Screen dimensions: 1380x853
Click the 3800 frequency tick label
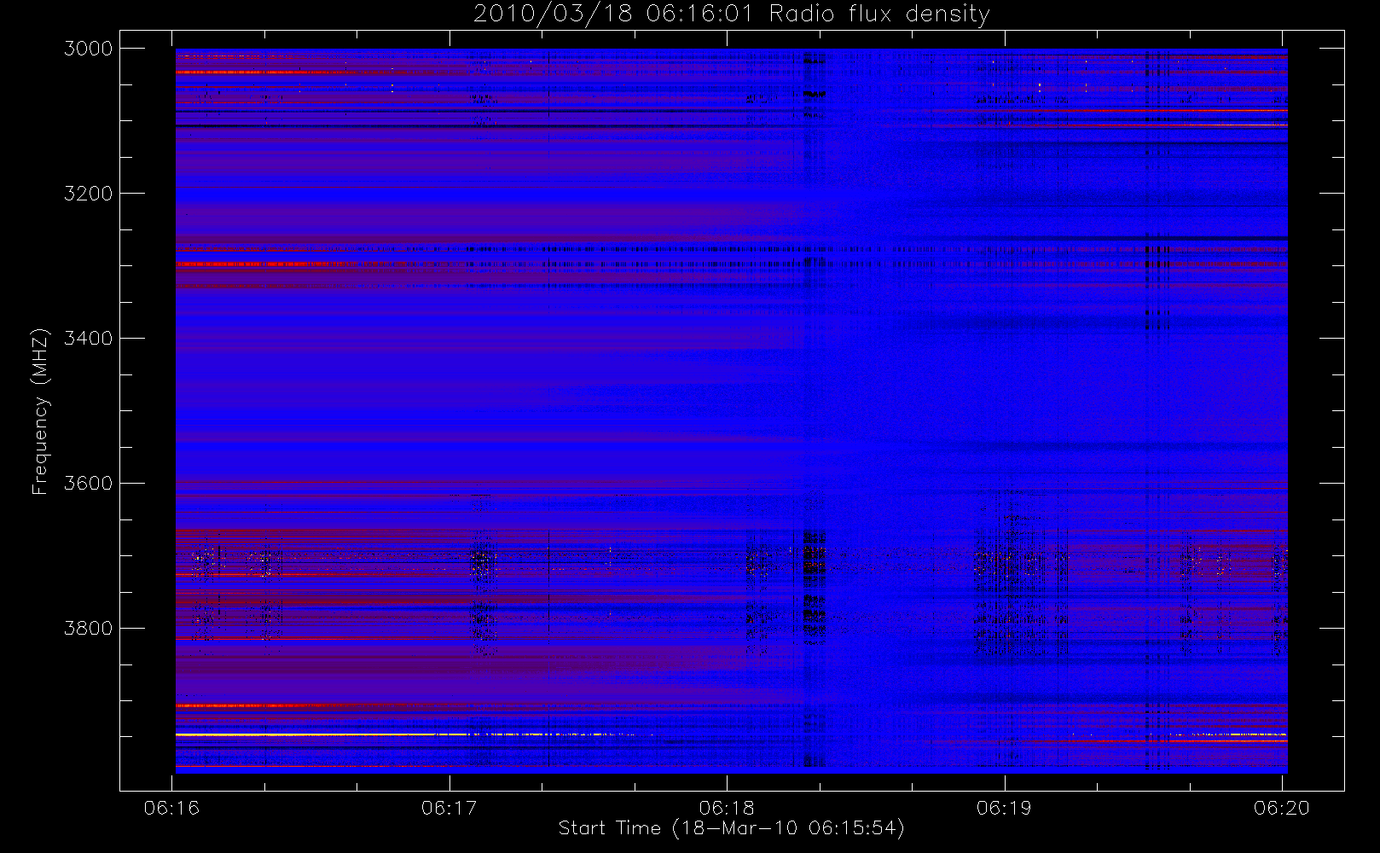click(89, 629)
